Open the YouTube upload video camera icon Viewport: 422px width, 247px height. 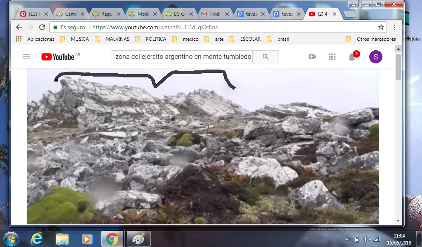[x=312, y=57]
